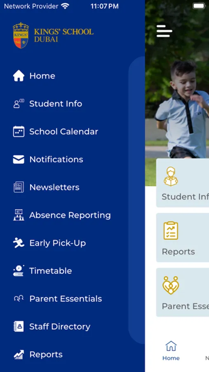Tap the Staff Directory contact book icon

(19, 327)
